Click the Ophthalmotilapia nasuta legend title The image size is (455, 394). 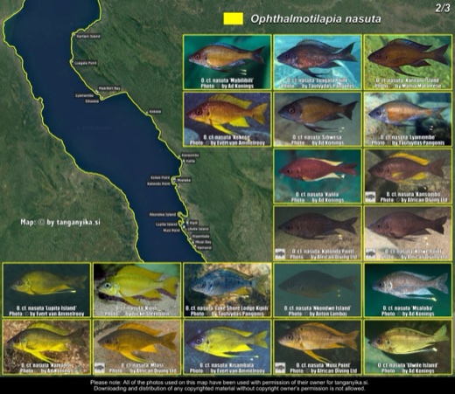[x=316, y=19]
